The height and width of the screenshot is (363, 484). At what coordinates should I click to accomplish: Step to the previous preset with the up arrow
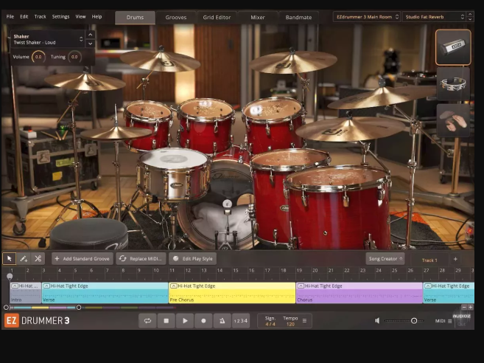click(x=470, y=14)
